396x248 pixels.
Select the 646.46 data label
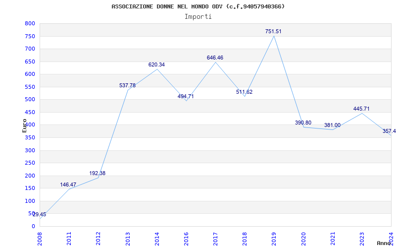pyautogui.click(x=215, y=58)
